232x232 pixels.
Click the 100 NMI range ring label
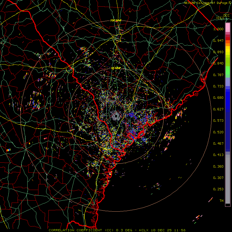tap(116, 20)
